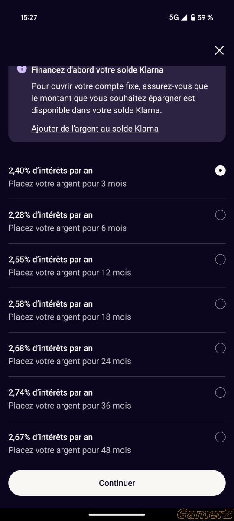
Task: Tap Placez votre argent pour 24 mois
Action: coord(70,361)
